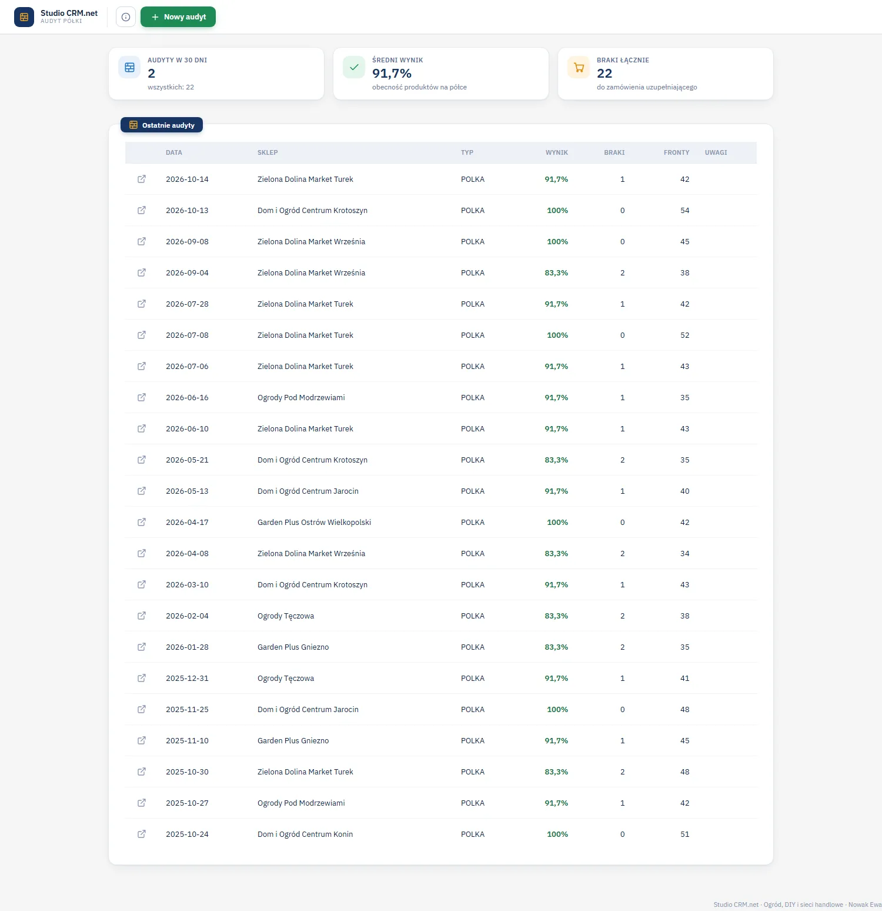Open the audit dated 2025-11-25
Screen dimensions: 882x911
click(142, 709)
